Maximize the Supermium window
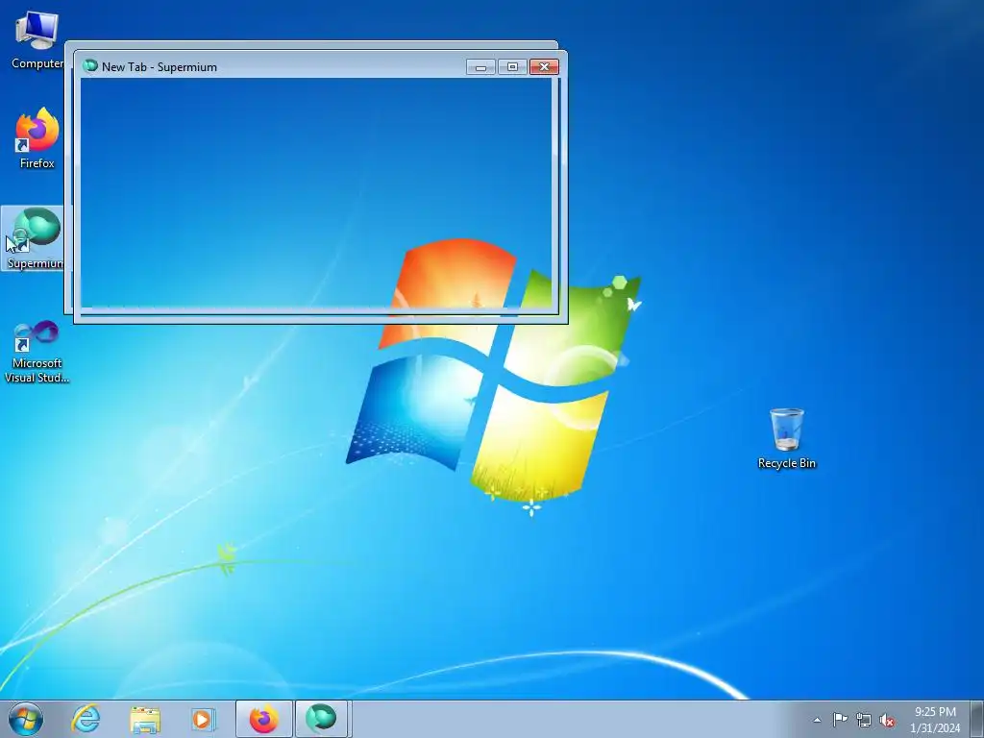 512,66
